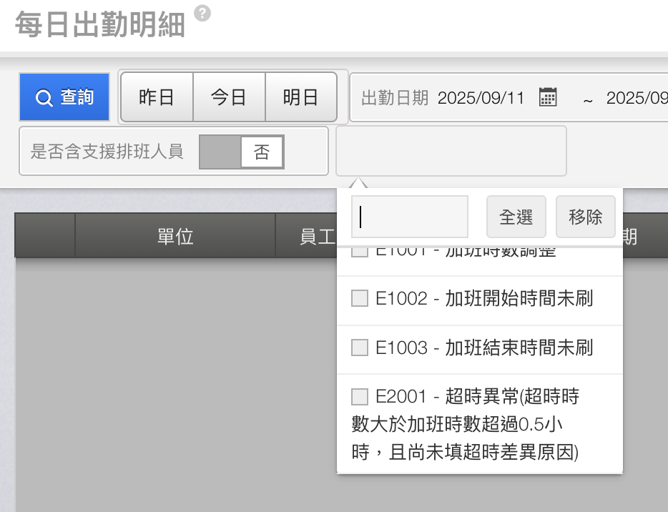Click the 員工 column header
668x512 pixels.
(308, 237)
